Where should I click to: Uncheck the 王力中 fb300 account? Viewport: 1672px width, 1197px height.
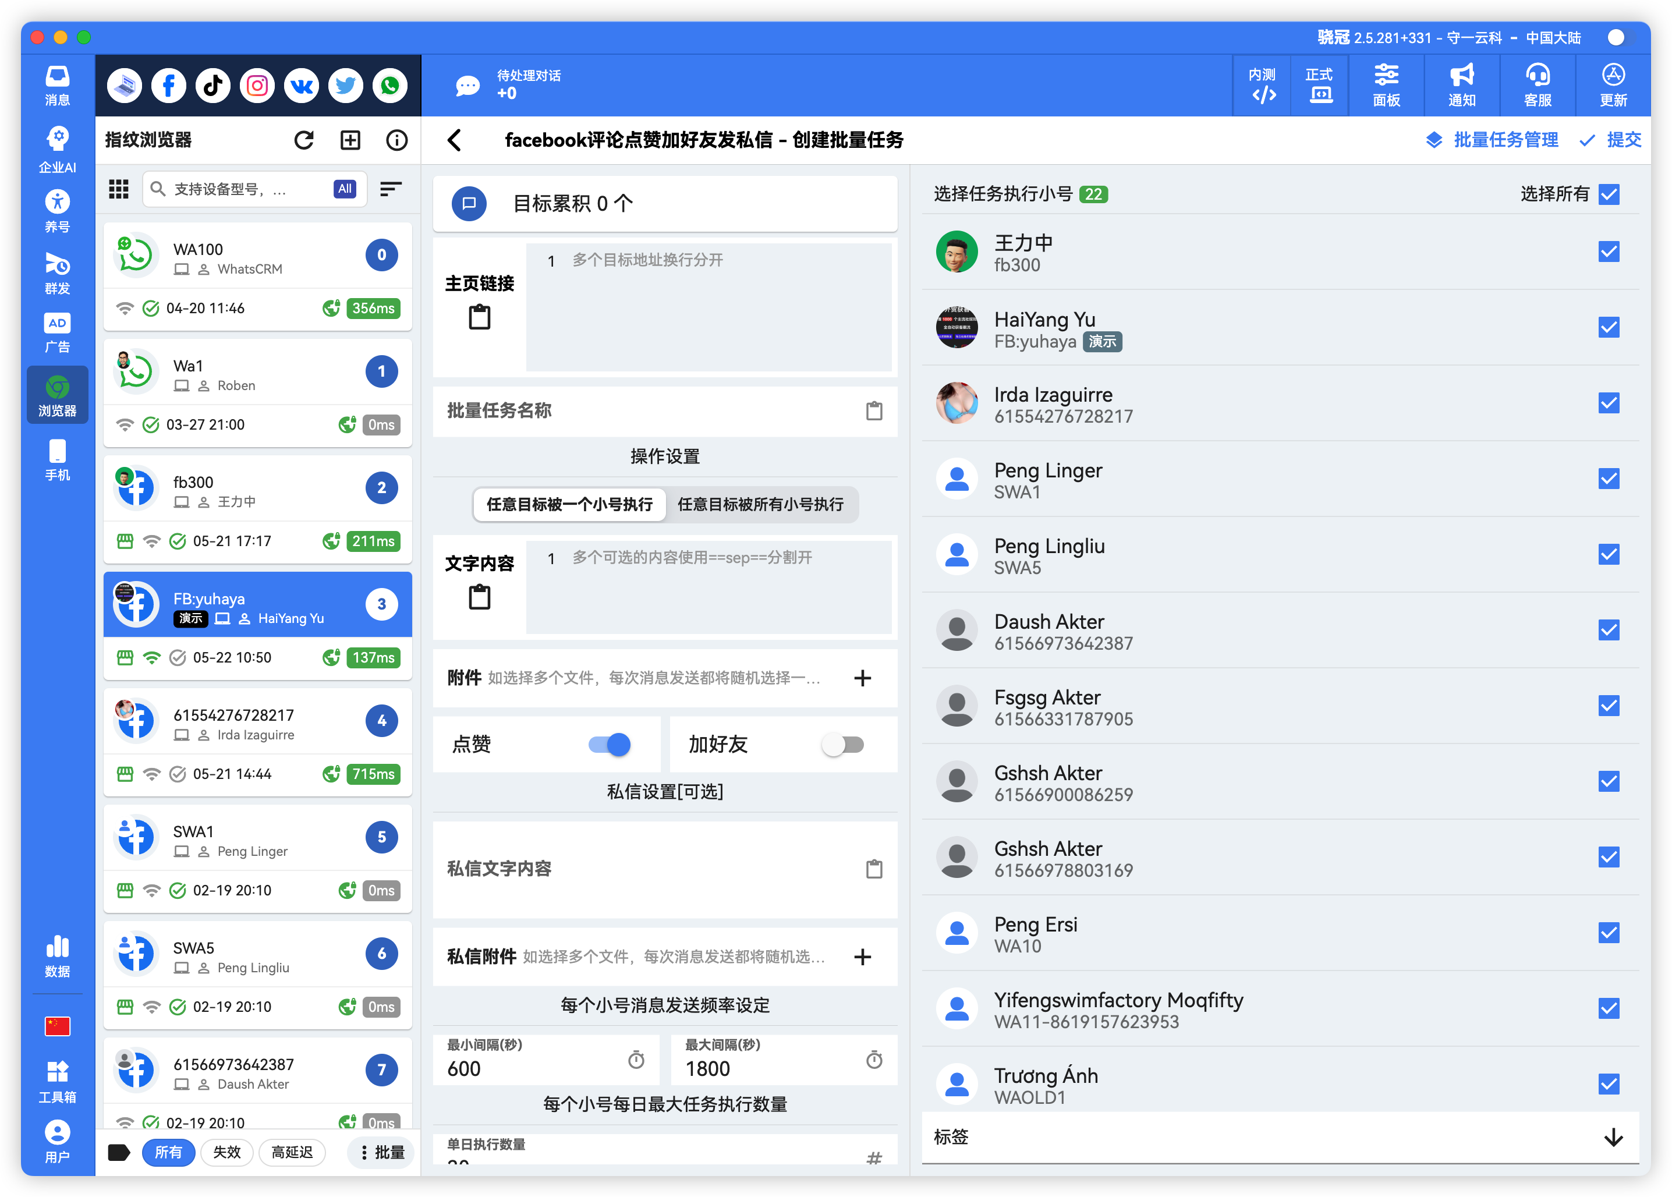[1609, 252]
